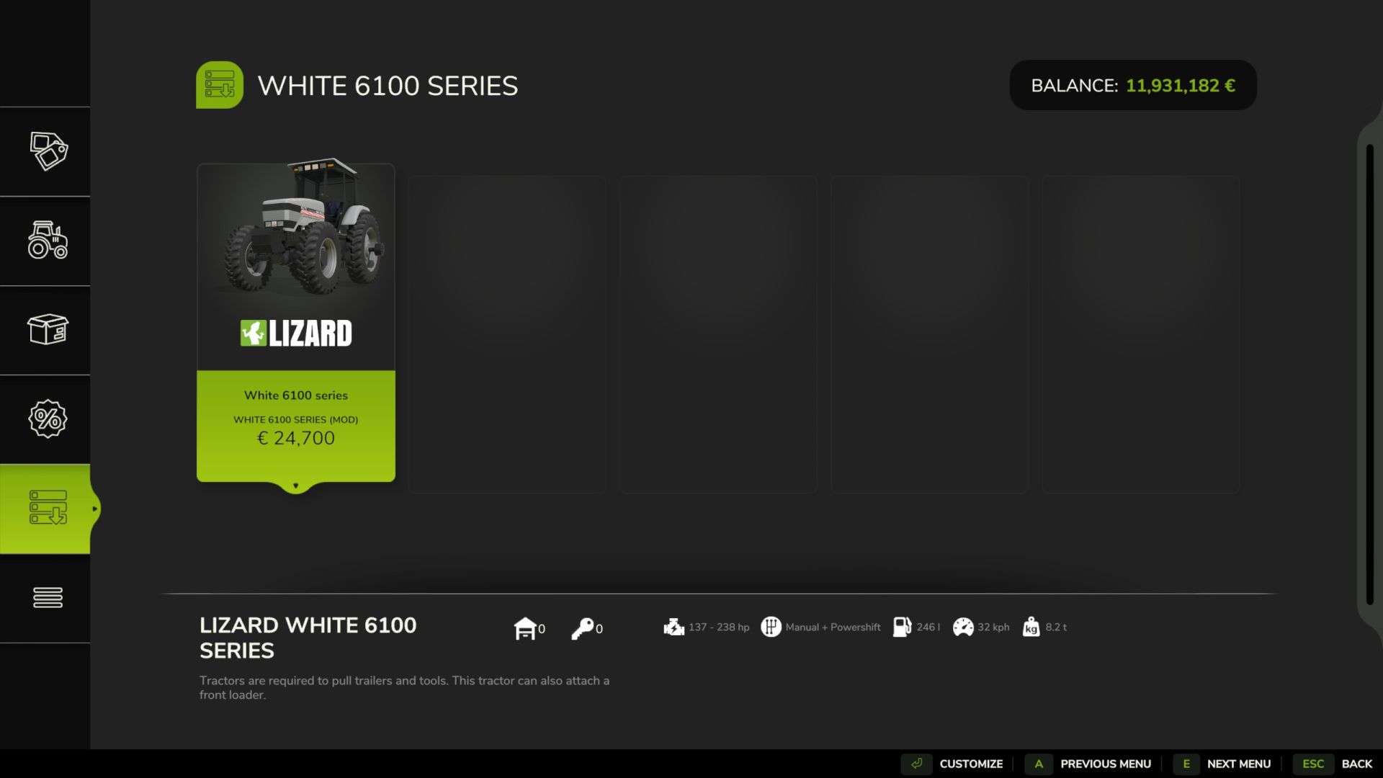
Task: Click the vertical scrollbar on the right
Action: [x=1370, y=375]
